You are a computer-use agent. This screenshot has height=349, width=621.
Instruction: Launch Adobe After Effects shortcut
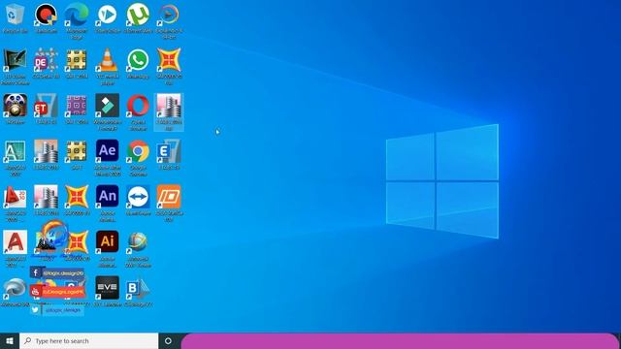tap(108, 151)
